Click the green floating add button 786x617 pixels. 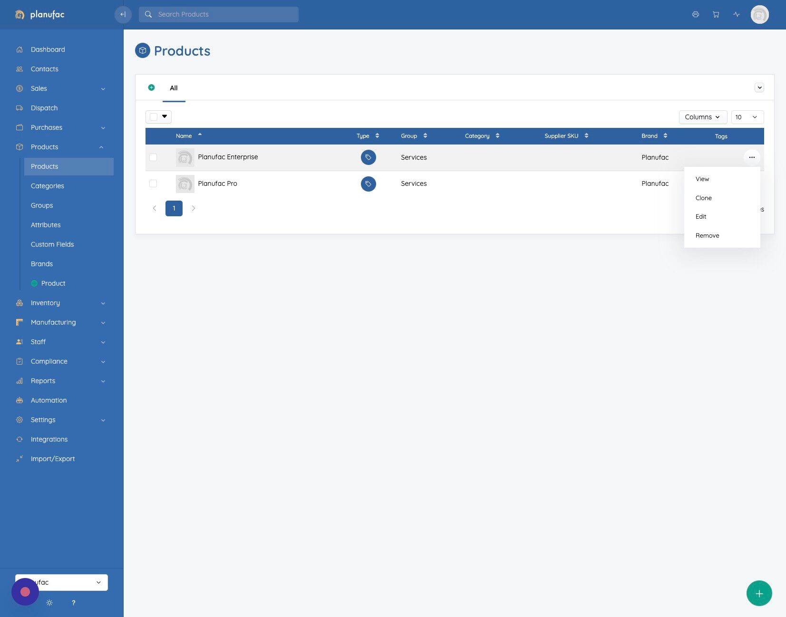tap(759, 593)
